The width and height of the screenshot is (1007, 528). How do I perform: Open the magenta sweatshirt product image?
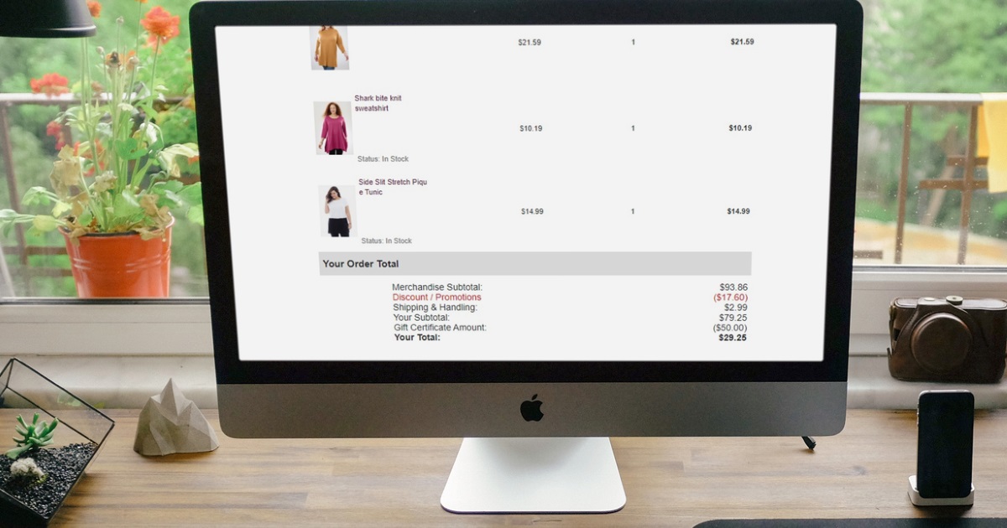333,128
